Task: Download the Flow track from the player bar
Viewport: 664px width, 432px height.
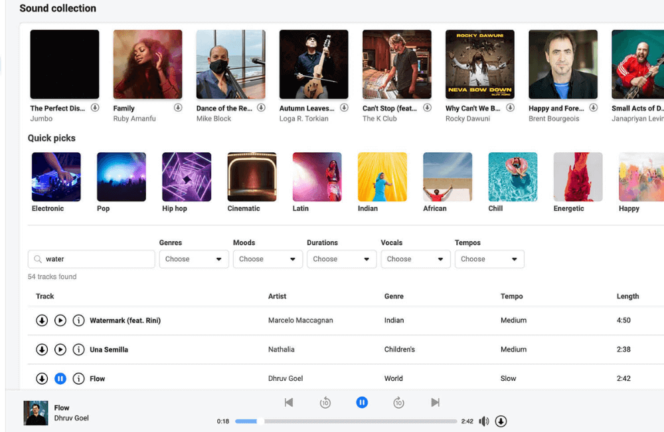Action: pyautogui.click(x=501, y=421)
